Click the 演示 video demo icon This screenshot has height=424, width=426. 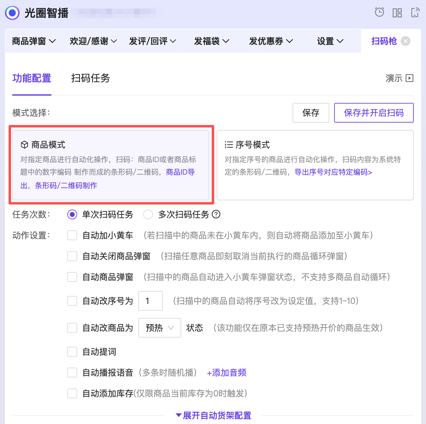pyautogui.click(x=409, y=78)
